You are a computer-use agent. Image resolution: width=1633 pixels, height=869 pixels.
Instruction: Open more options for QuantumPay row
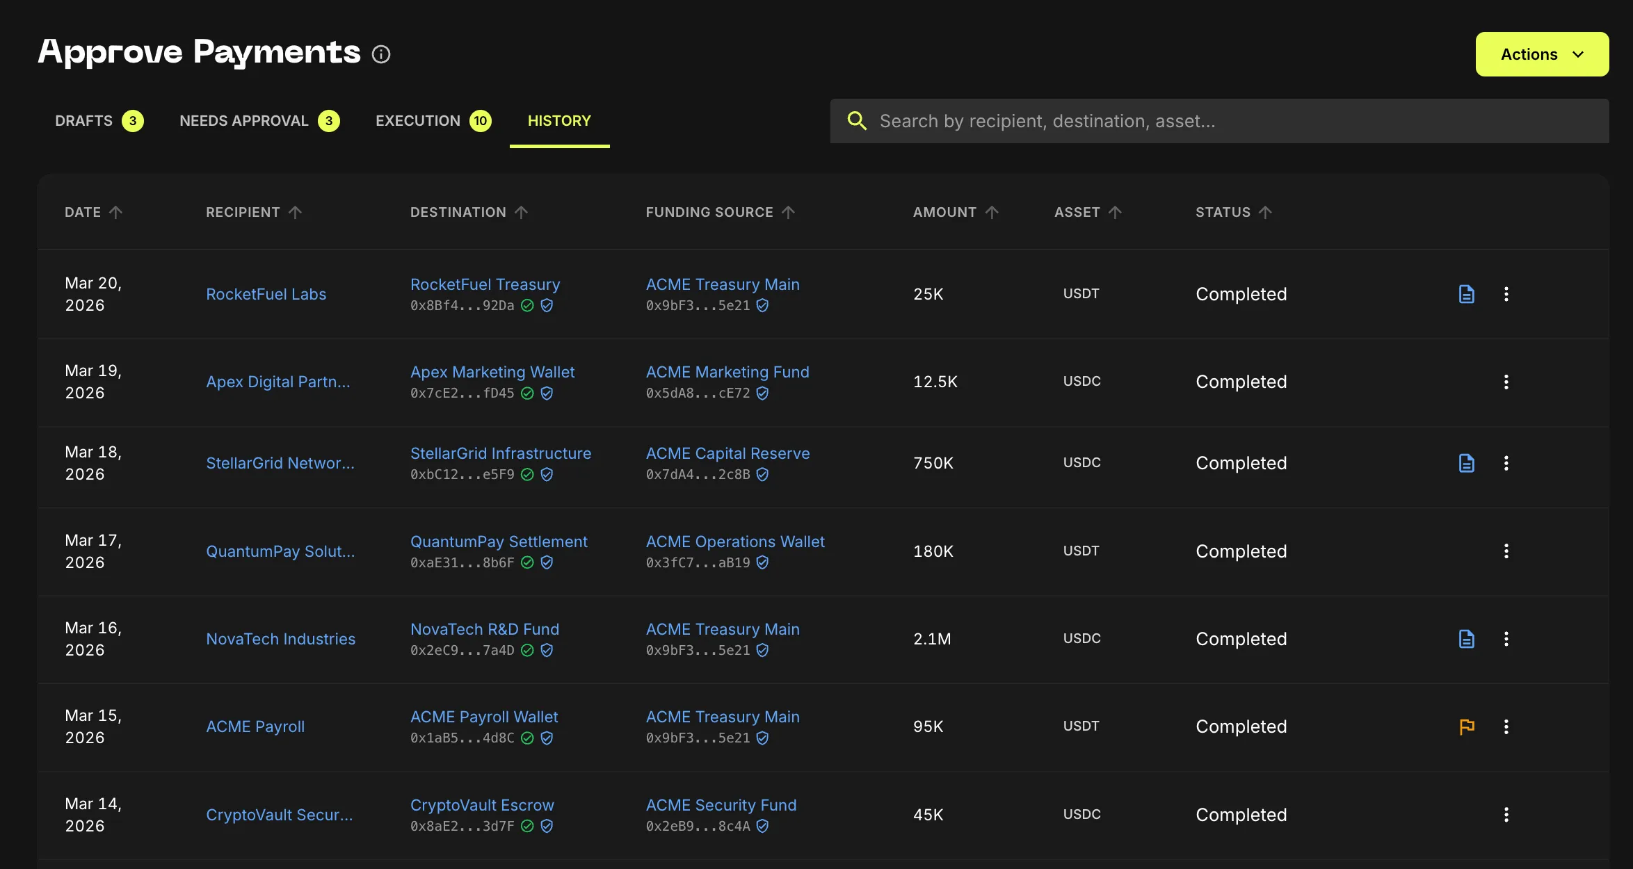(x=1506, y=551)
